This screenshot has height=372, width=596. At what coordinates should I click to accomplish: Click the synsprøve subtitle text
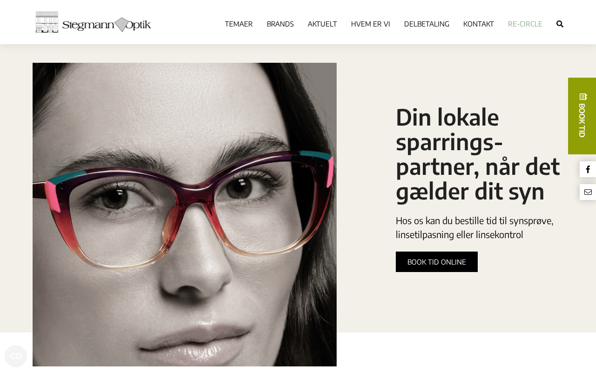point(474,227)
